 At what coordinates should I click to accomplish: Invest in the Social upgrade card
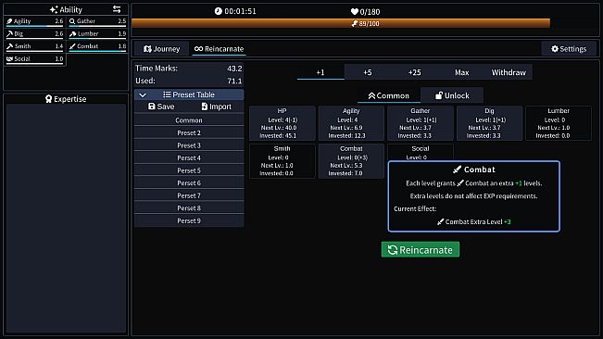click(421, 152)
